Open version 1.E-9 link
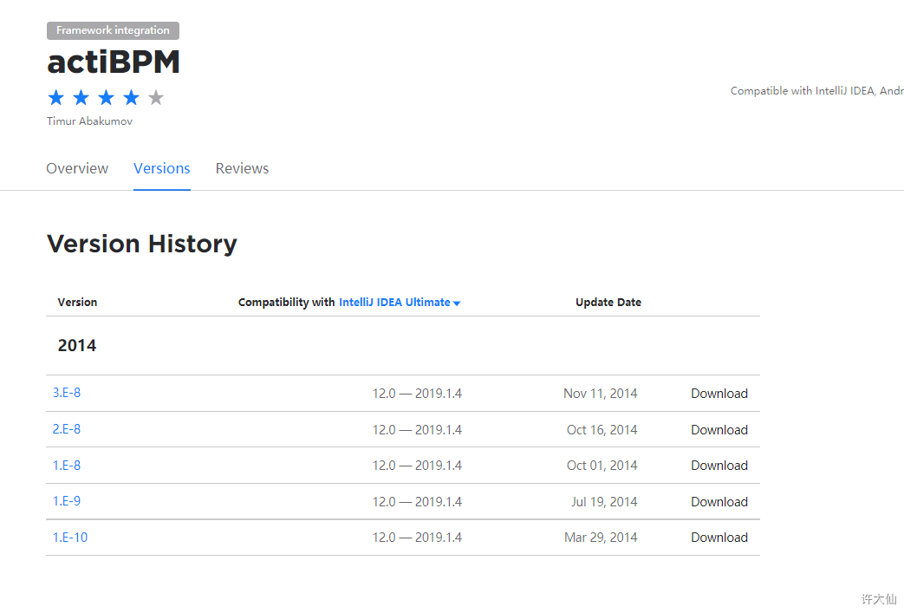The width and height of the screenshot is (904, 613). pos(67,501)
